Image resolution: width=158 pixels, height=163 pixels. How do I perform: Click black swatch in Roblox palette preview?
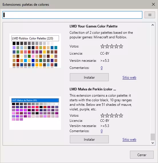(x=14, y=43)
